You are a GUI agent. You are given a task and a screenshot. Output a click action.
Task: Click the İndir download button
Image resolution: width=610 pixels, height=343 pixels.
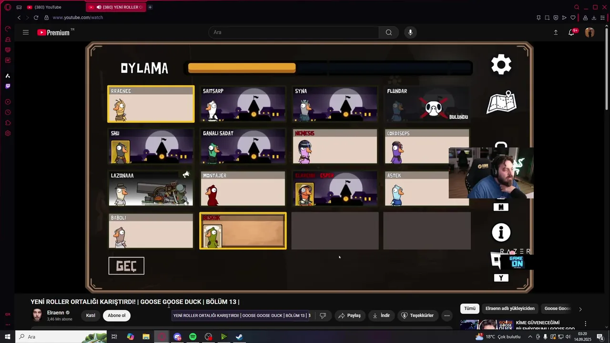click(x=381, y=315)
